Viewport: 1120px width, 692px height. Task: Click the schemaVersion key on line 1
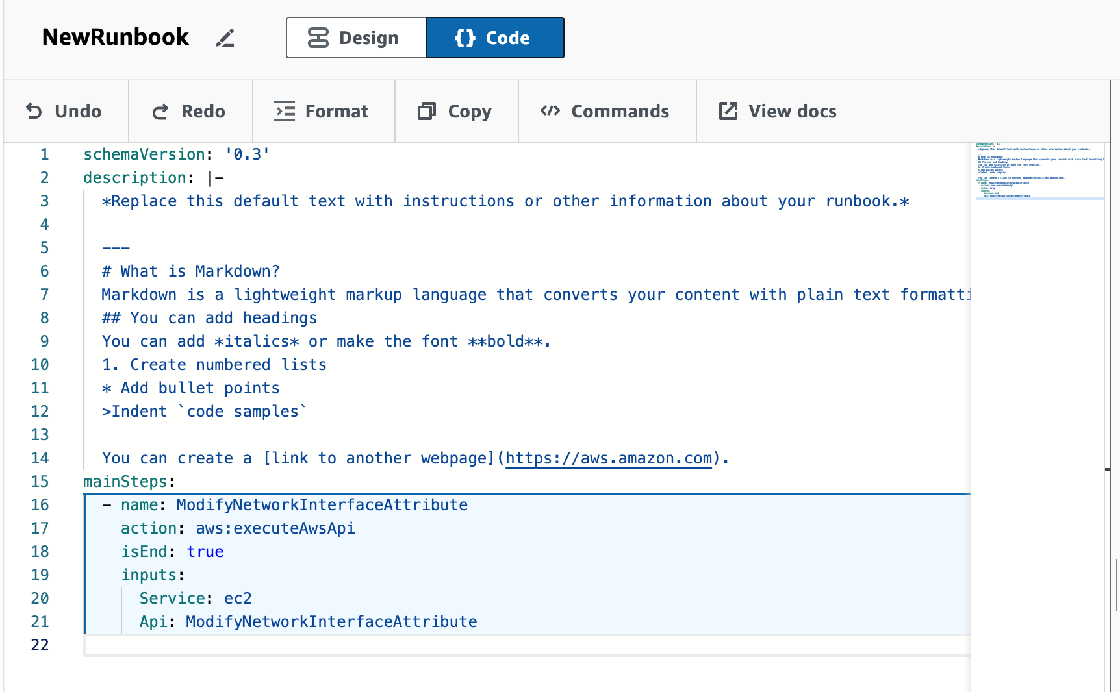pyautogui.click(x=144, y=154)
